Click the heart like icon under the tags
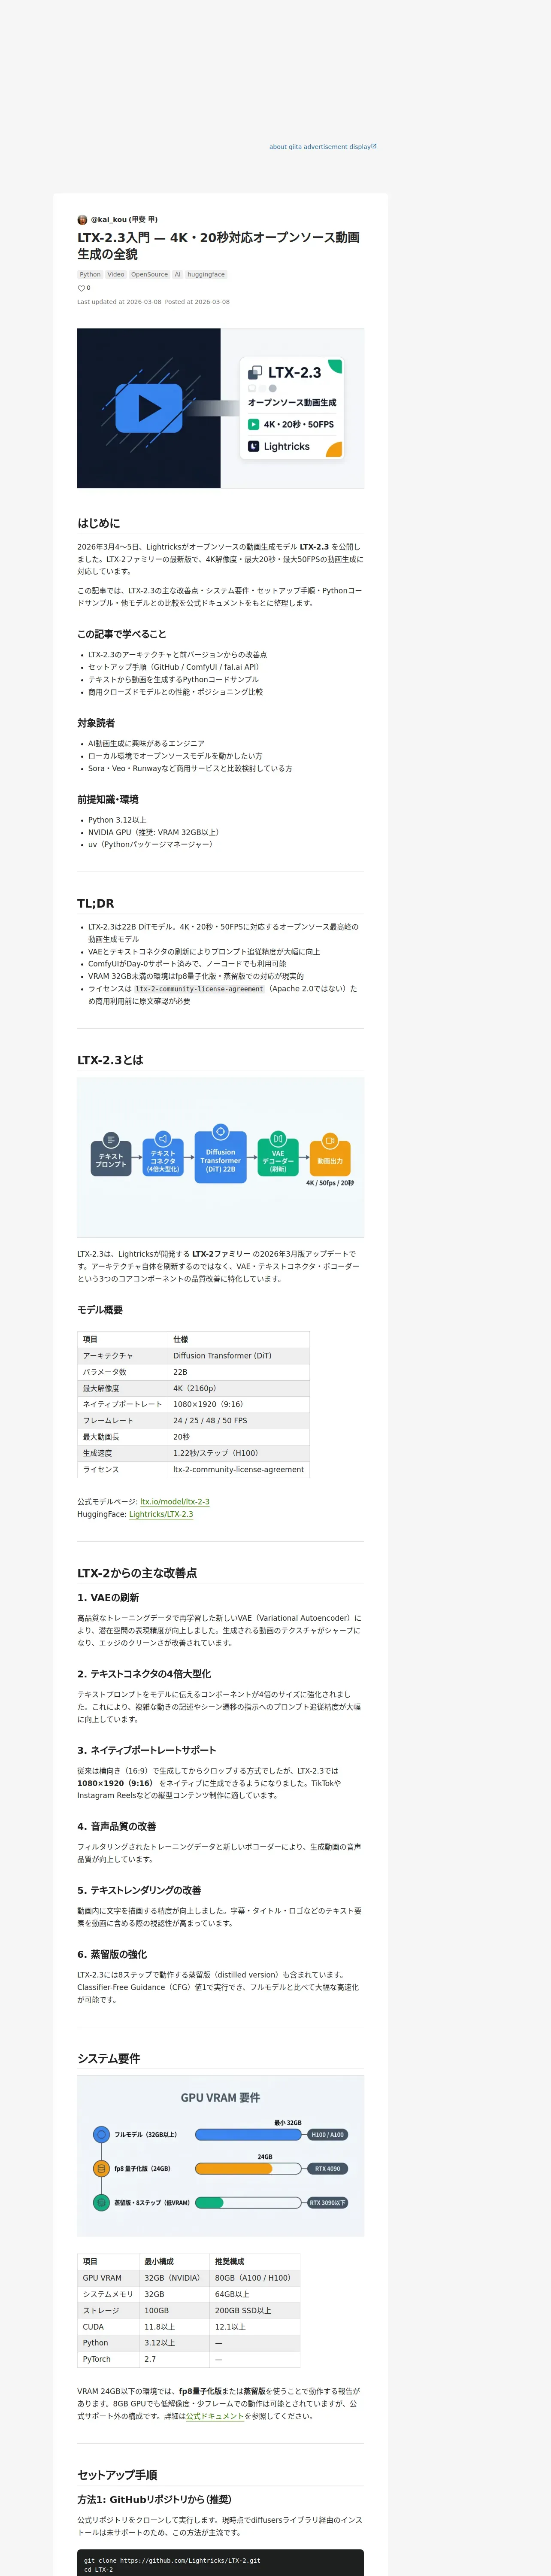Screen dimensions: 551x2576 (x=81, y=288)
